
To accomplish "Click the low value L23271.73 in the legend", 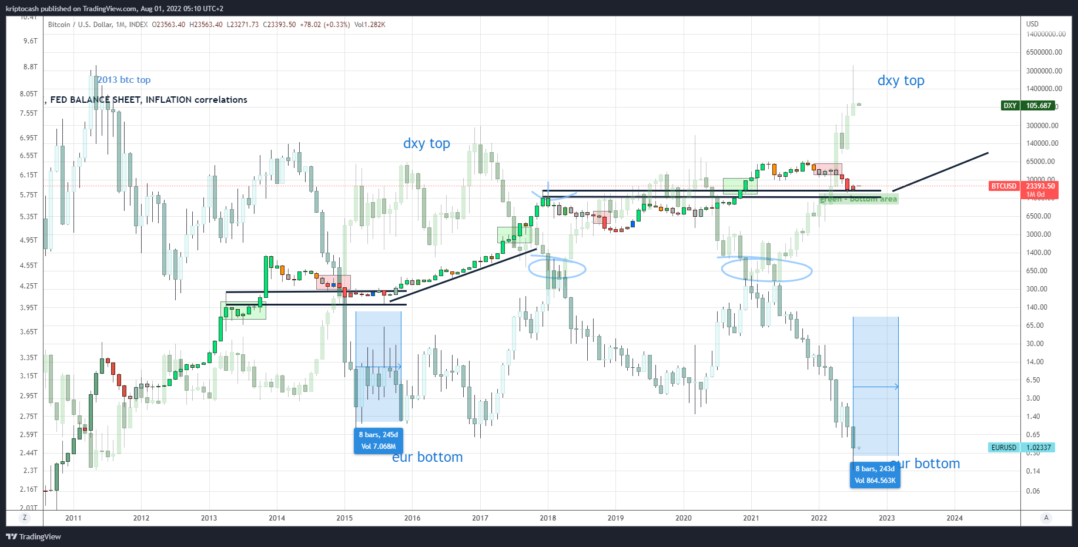I will [x=243, y=25].
